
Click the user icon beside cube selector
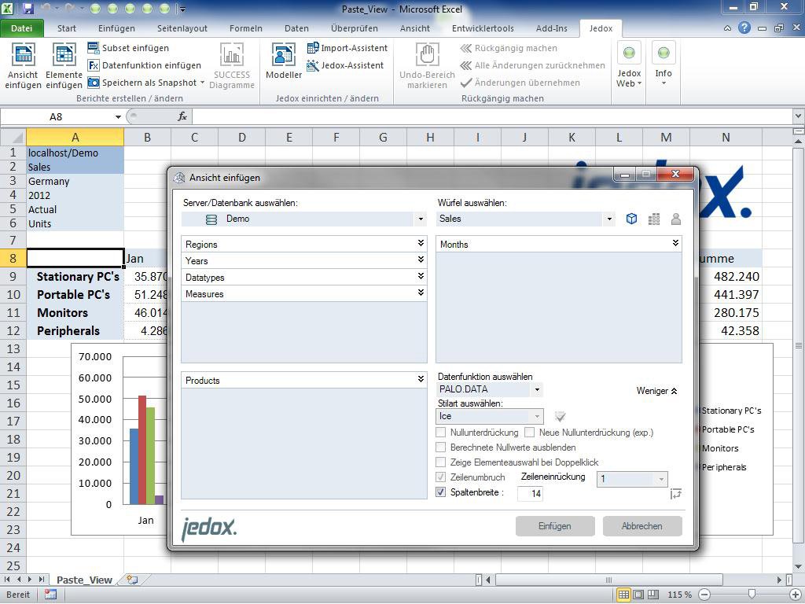(675, 219)
